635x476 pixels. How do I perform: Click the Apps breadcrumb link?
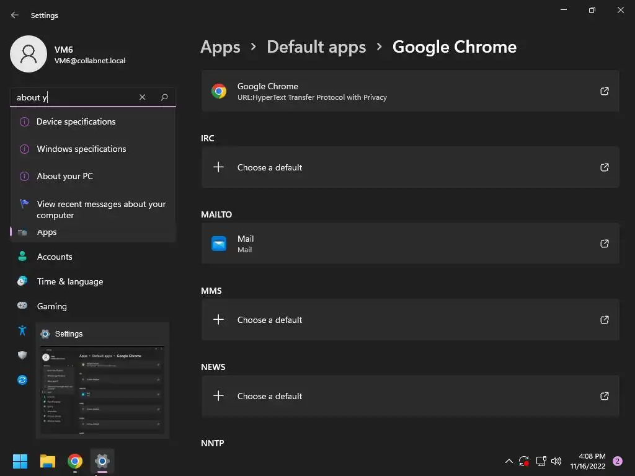point(220,47)
